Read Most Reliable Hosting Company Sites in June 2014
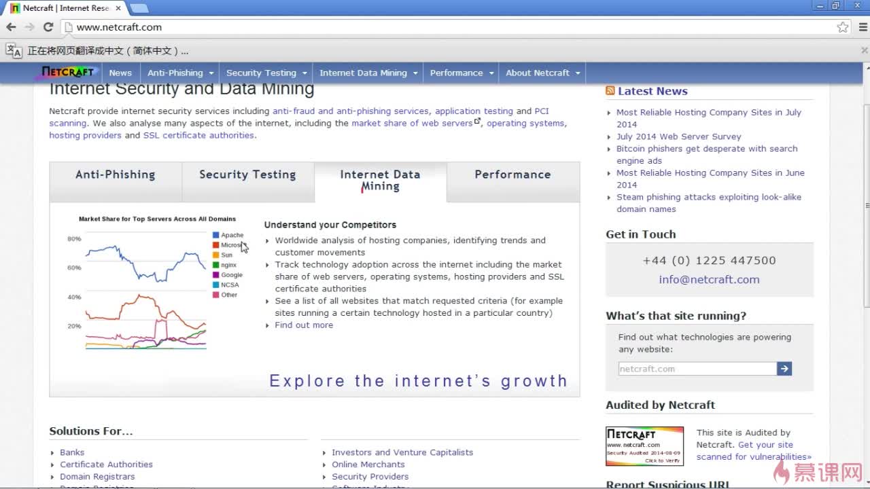Viewport: 870px width, 489px height. click(710, 179)
